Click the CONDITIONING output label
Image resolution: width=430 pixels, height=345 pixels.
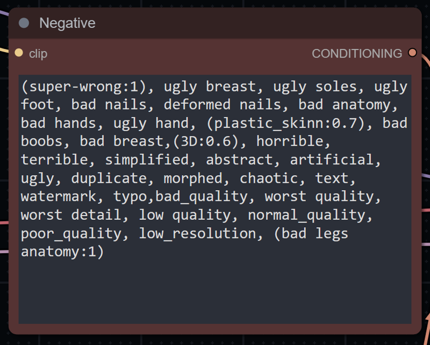tap(356, 54)
